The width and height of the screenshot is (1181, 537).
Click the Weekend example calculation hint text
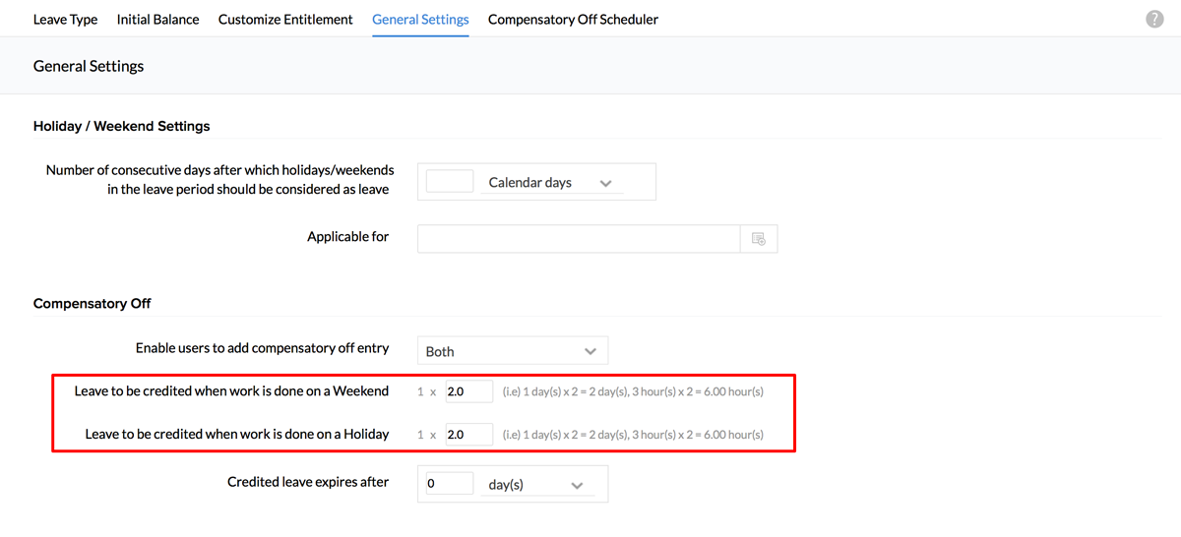click(x=632, y=391)
